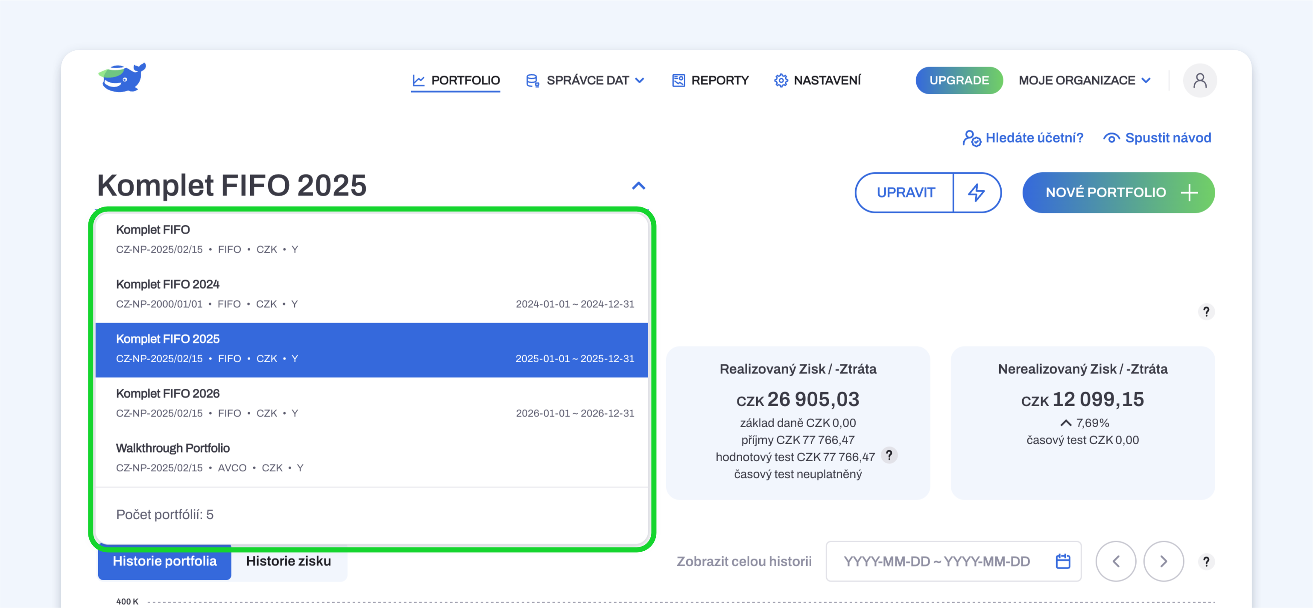Click help icon next to hodnotový test
Viewport: 1313px width, 608px height.
[889, 455]
